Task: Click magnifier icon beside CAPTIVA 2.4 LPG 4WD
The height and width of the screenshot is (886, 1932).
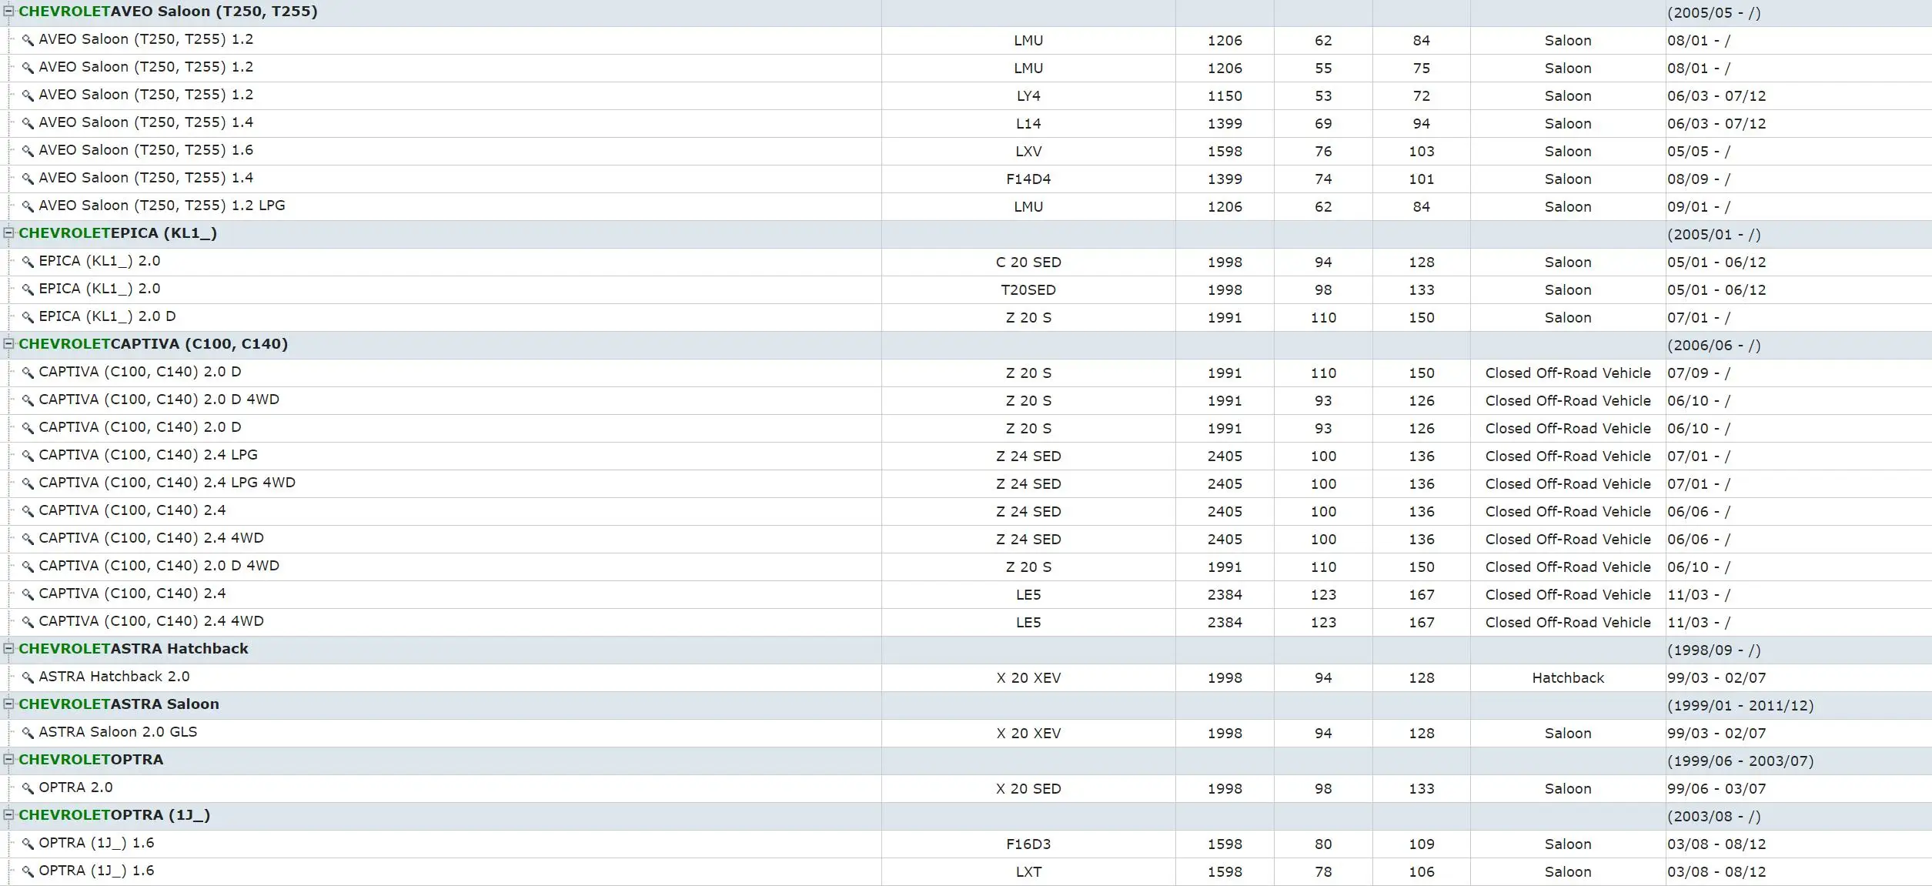Action: coord(28,483)
